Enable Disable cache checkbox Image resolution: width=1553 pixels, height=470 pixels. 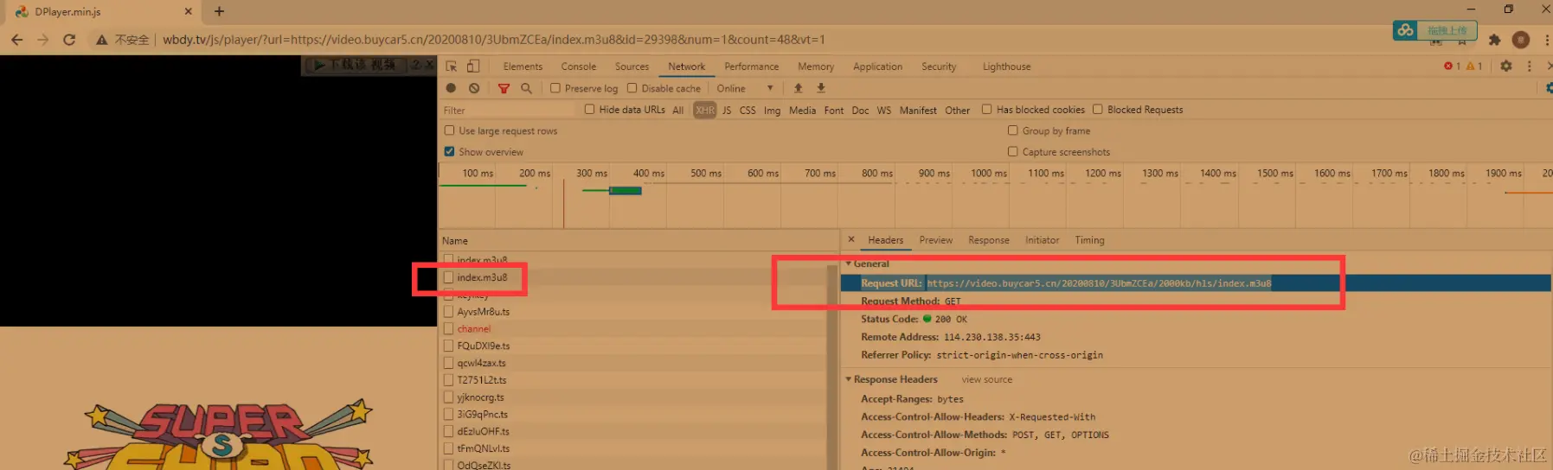click(x=632, y=88)
